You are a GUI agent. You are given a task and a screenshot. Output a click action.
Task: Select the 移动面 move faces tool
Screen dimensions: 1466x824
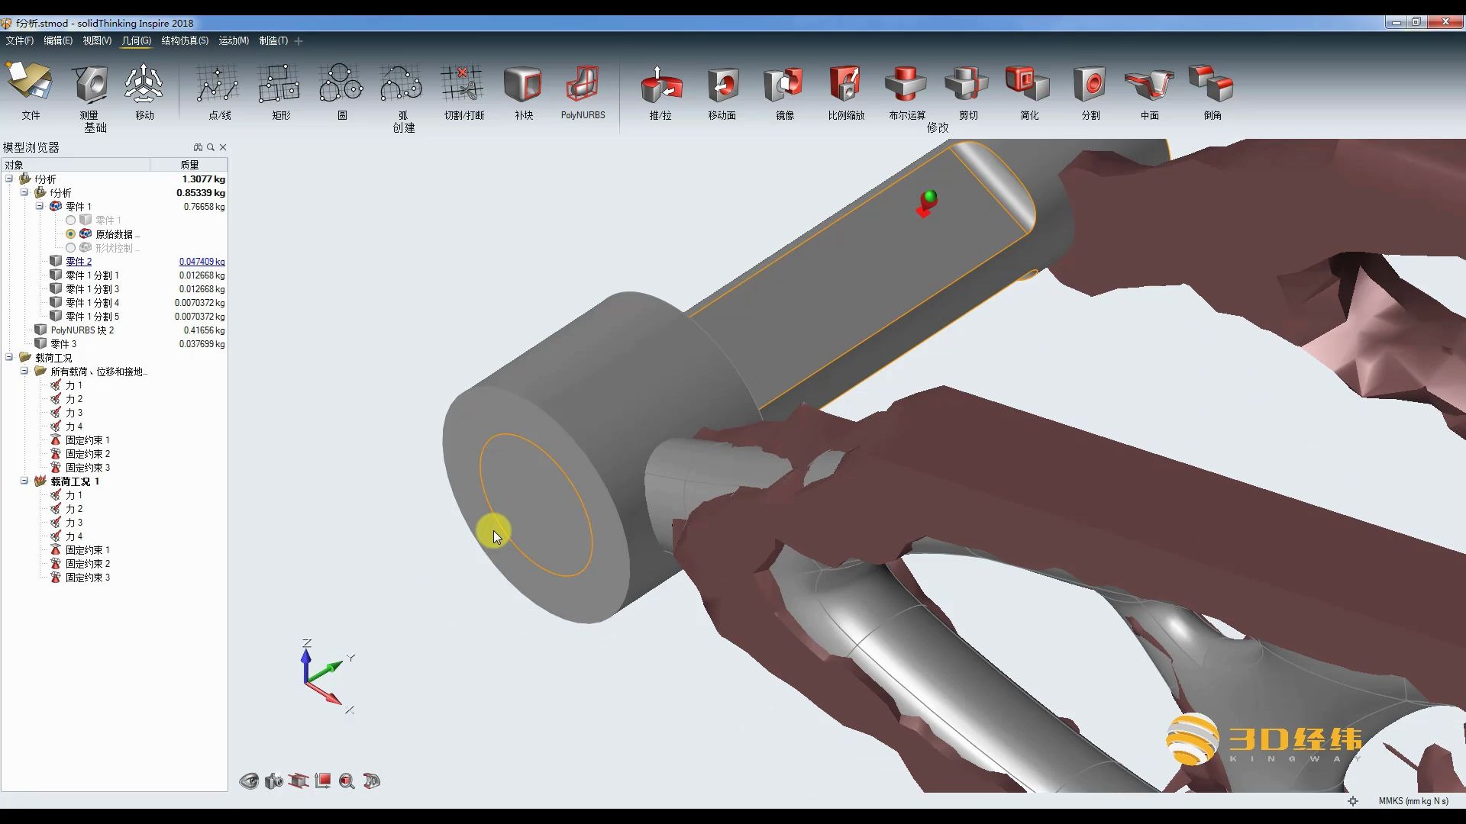(722, 84)
